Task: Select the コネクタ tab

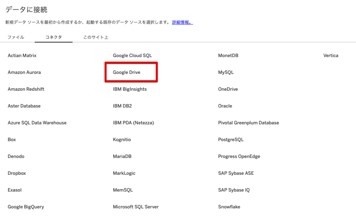Action: point(53,37)
